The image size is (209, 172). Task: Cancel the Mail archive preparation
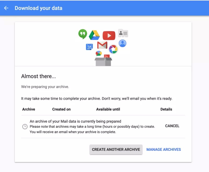[172, 126]
